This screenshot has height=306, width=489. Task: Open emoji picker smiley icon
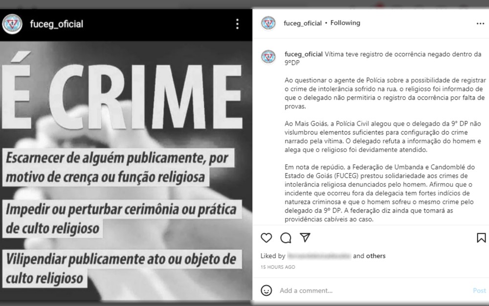pos(266,290)
